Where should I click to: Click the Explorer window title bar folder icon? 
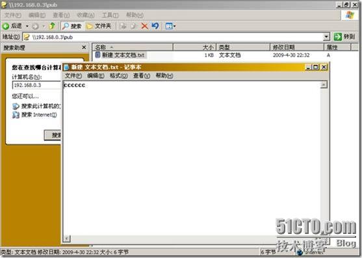click(4, 5)
